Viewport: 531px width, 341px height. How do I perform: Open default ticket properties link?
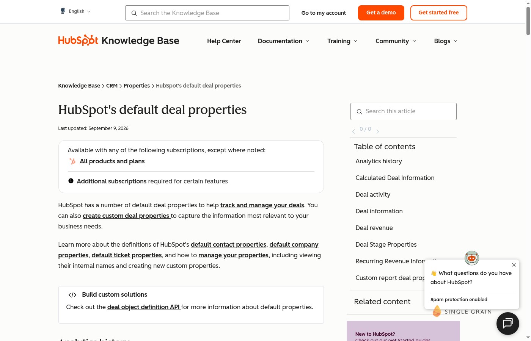(x=127, y=255)
